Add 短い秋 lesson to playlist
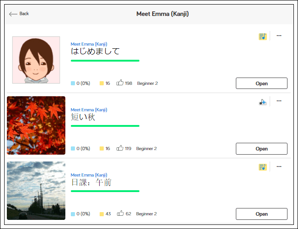The height and width of the screenshot is (229, 298). click(x=262, y=102)
